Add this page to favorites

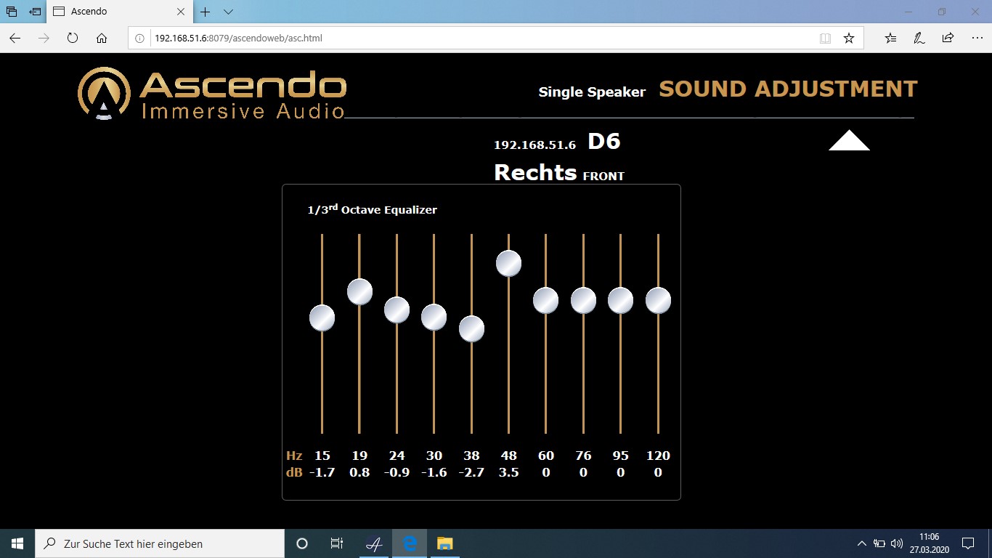848,38
